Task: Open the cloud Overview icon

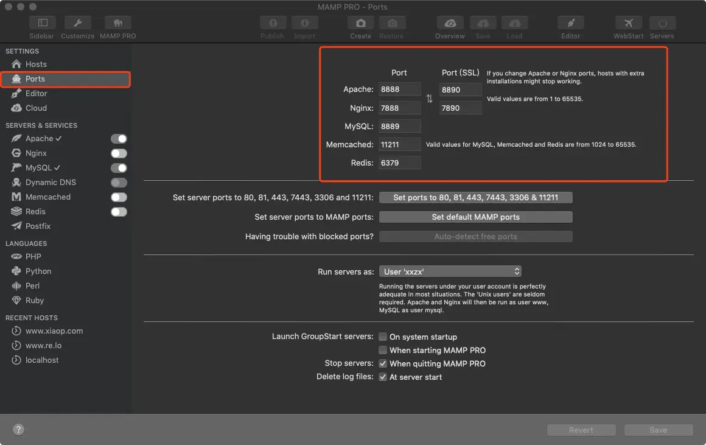Action: [x=450, y=23]
